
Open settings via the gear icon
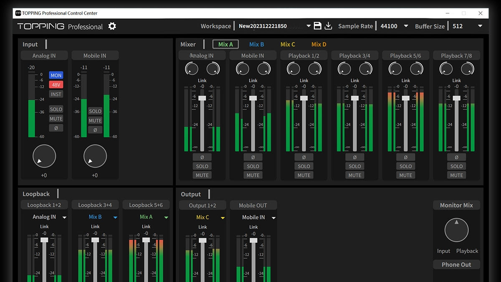[x=112, y=26]
